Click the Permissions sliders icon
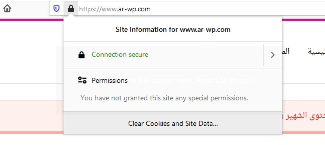Image resolution: width=325 pixels, height=145 pixels. tap(82, 80)
